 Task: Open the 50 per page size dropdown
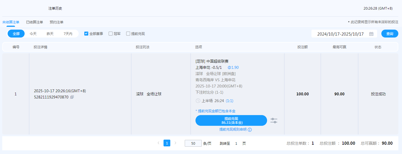193,143
